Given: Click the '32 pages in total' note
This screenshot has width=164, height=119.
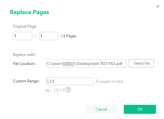Looking at the screenshot, I should 109,81.
